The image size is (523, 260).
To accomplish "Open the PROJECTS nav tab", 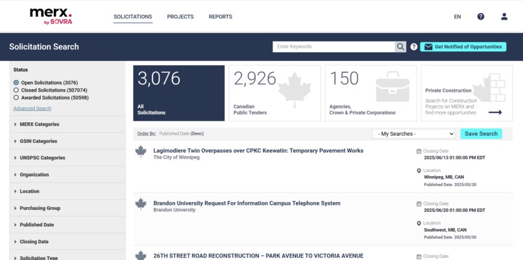I will coord(180,17).
